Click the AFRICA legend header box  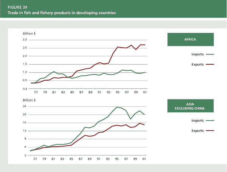(x=190, y=39)
